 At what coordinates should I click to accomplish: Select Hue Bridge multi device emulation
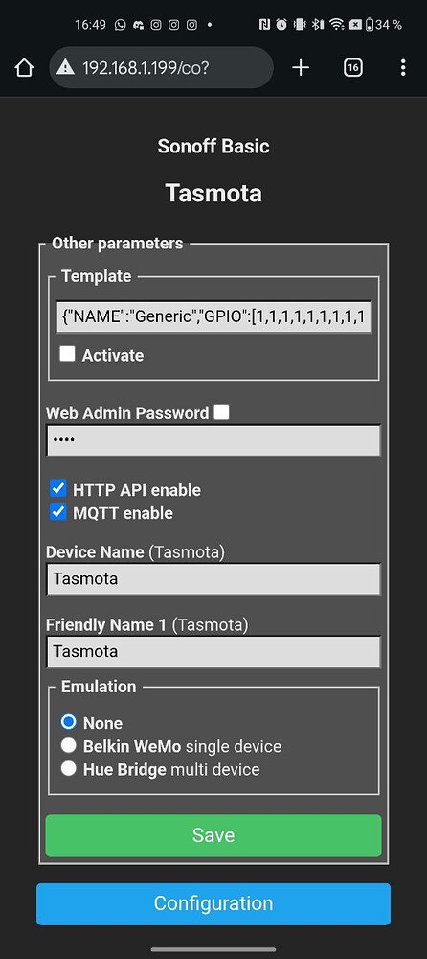click(x=68, y=768)
